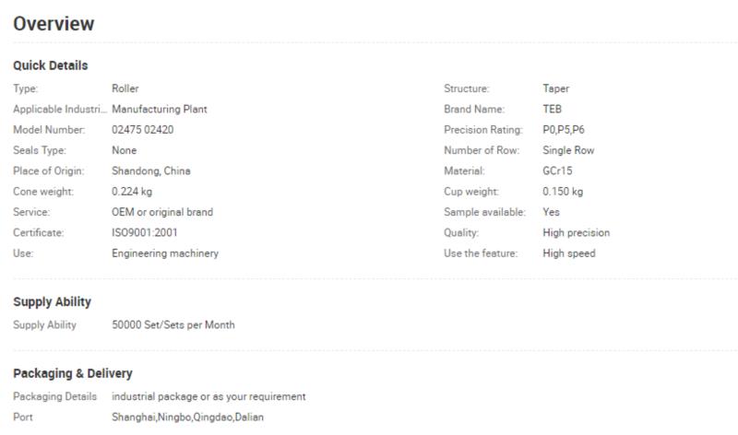Select the Shandong, China origin text

point(151,170)
